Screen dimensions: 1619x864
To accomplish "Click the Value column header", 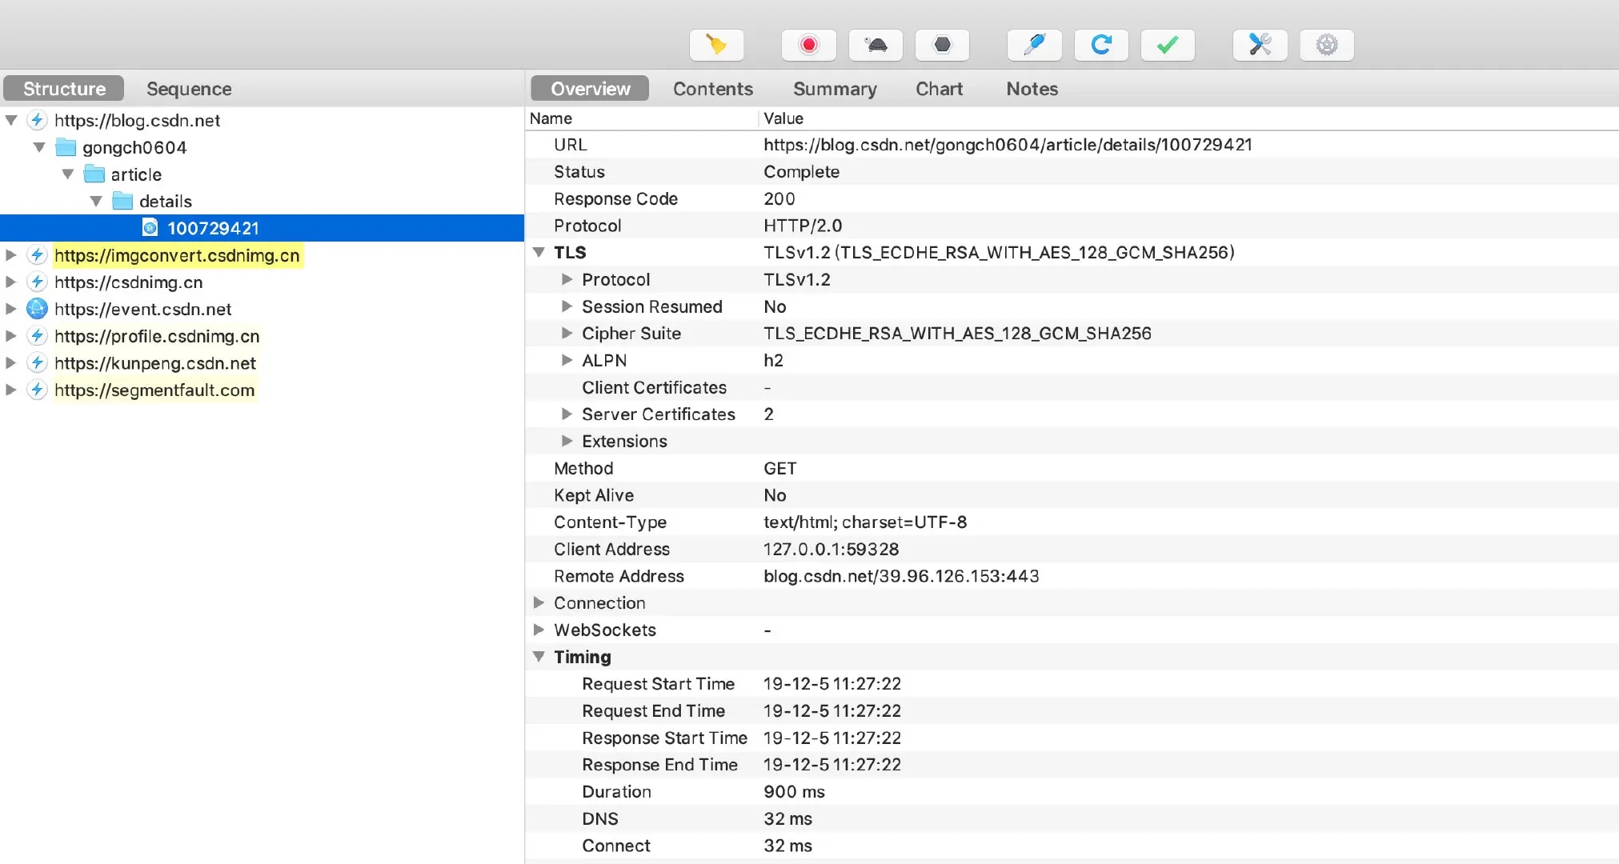I will [x=1188, y=118].
